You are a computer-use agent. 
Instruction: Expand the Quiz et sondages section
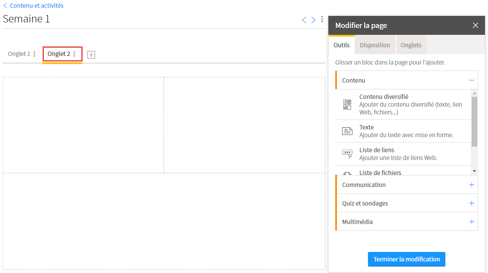coord(472,203)
